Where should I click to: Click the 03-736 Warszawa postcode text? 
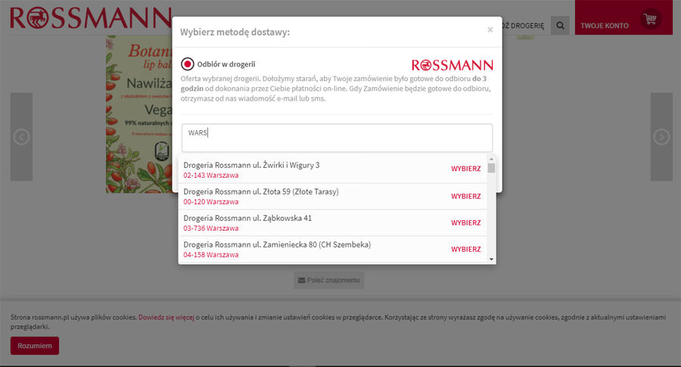pos(210,229)
